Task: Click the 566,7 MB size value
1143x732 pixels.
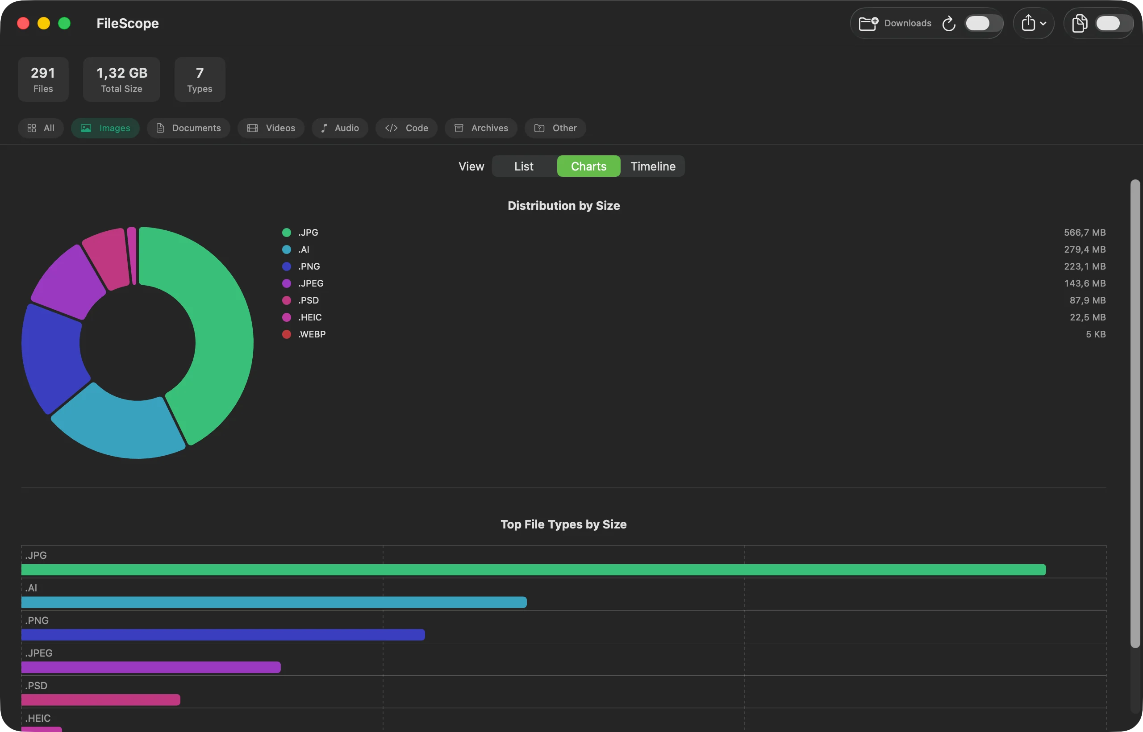Action: (1085, 233)
